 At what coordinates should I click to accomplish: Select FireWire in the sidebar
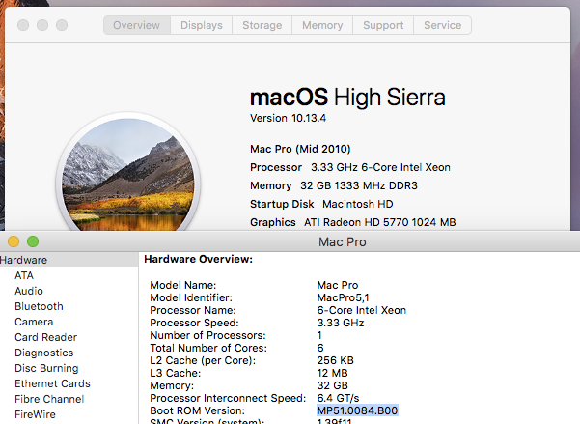coord(35,414)
